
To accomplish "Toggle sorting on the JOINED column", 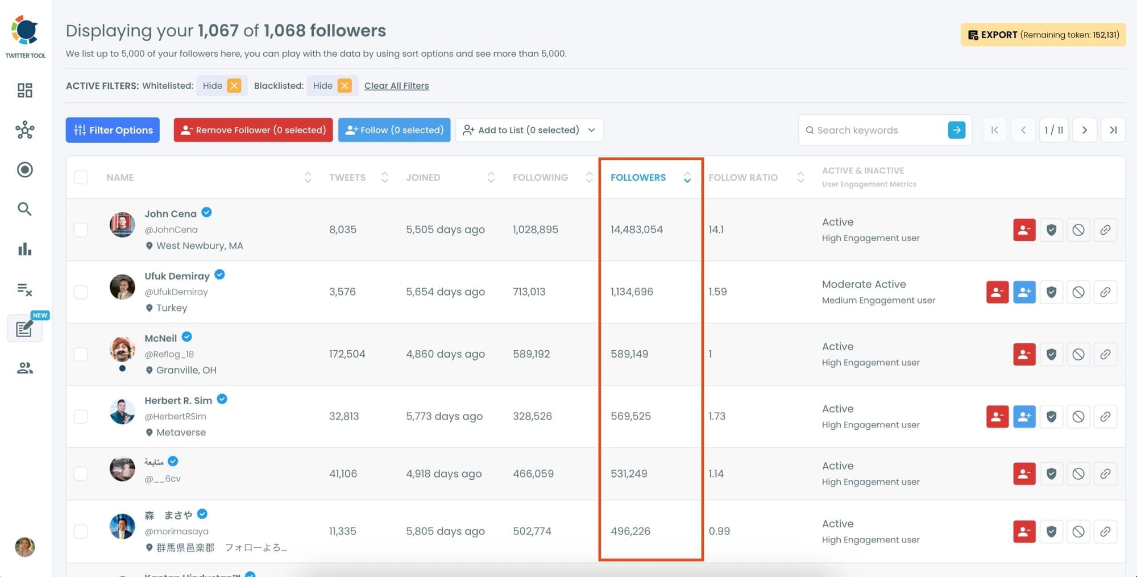I will [491, 177].
